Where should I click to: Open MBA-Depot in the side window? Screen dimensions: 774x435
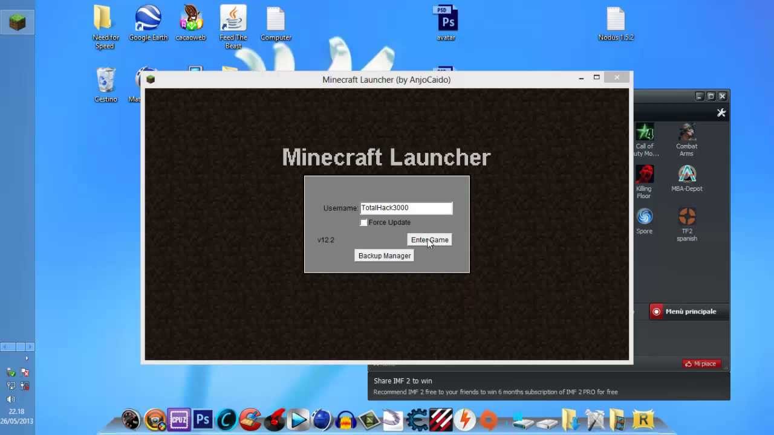pos(687,179)
